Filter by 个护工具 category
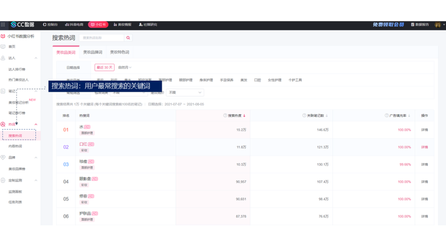Screen dimensions: 446x250 pyautogui.click(x=295, y=80)
